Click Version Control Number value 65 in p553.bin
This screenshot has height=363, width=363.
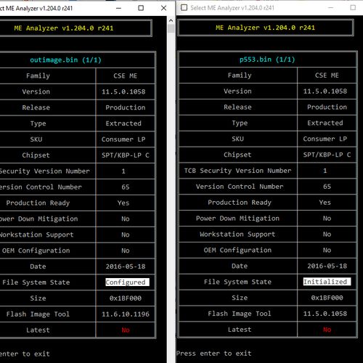point(327,187)
